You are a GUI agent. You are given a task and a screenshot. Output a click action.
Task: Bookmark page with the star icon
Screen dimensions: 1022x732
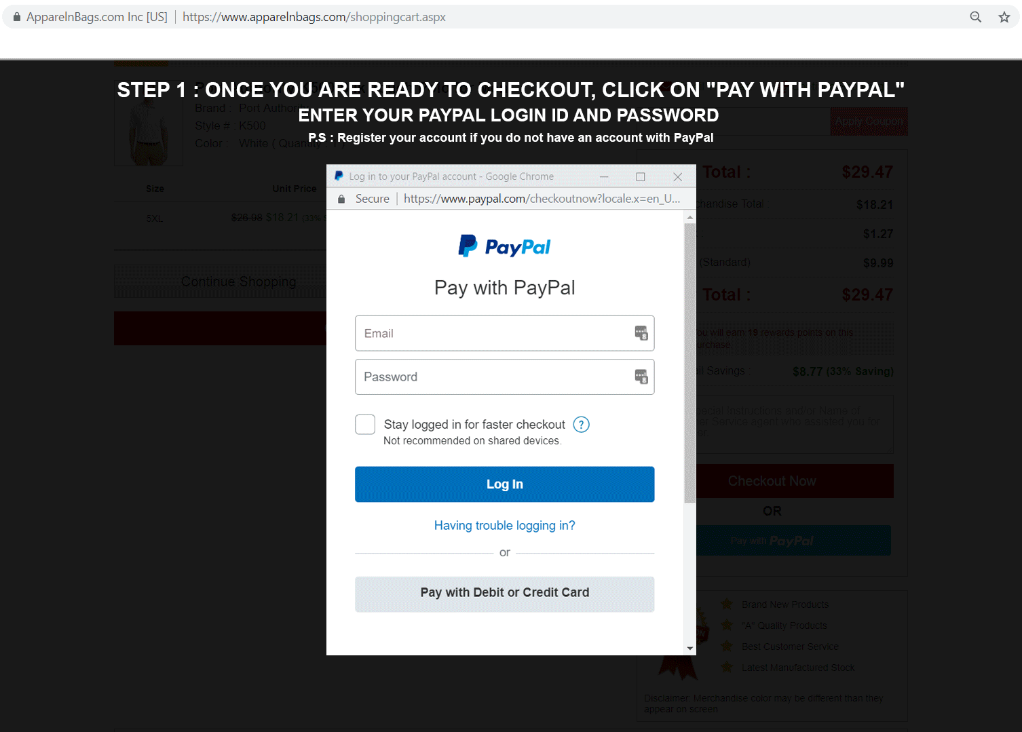(x=1004, y=17)
